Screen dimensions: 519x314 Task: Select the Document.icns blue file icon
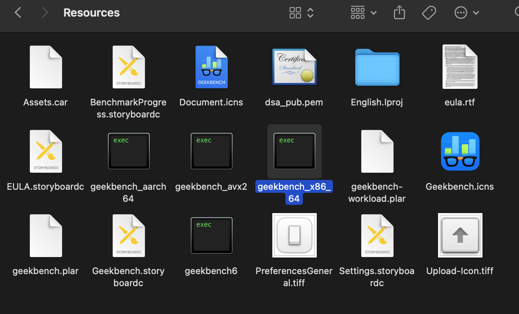[211, 67]
